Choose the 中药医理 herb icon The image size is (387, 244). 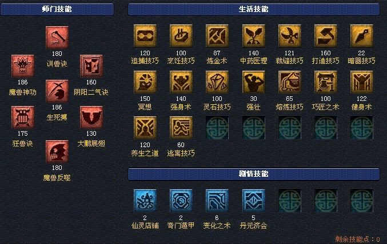click(x=253, y=36)
